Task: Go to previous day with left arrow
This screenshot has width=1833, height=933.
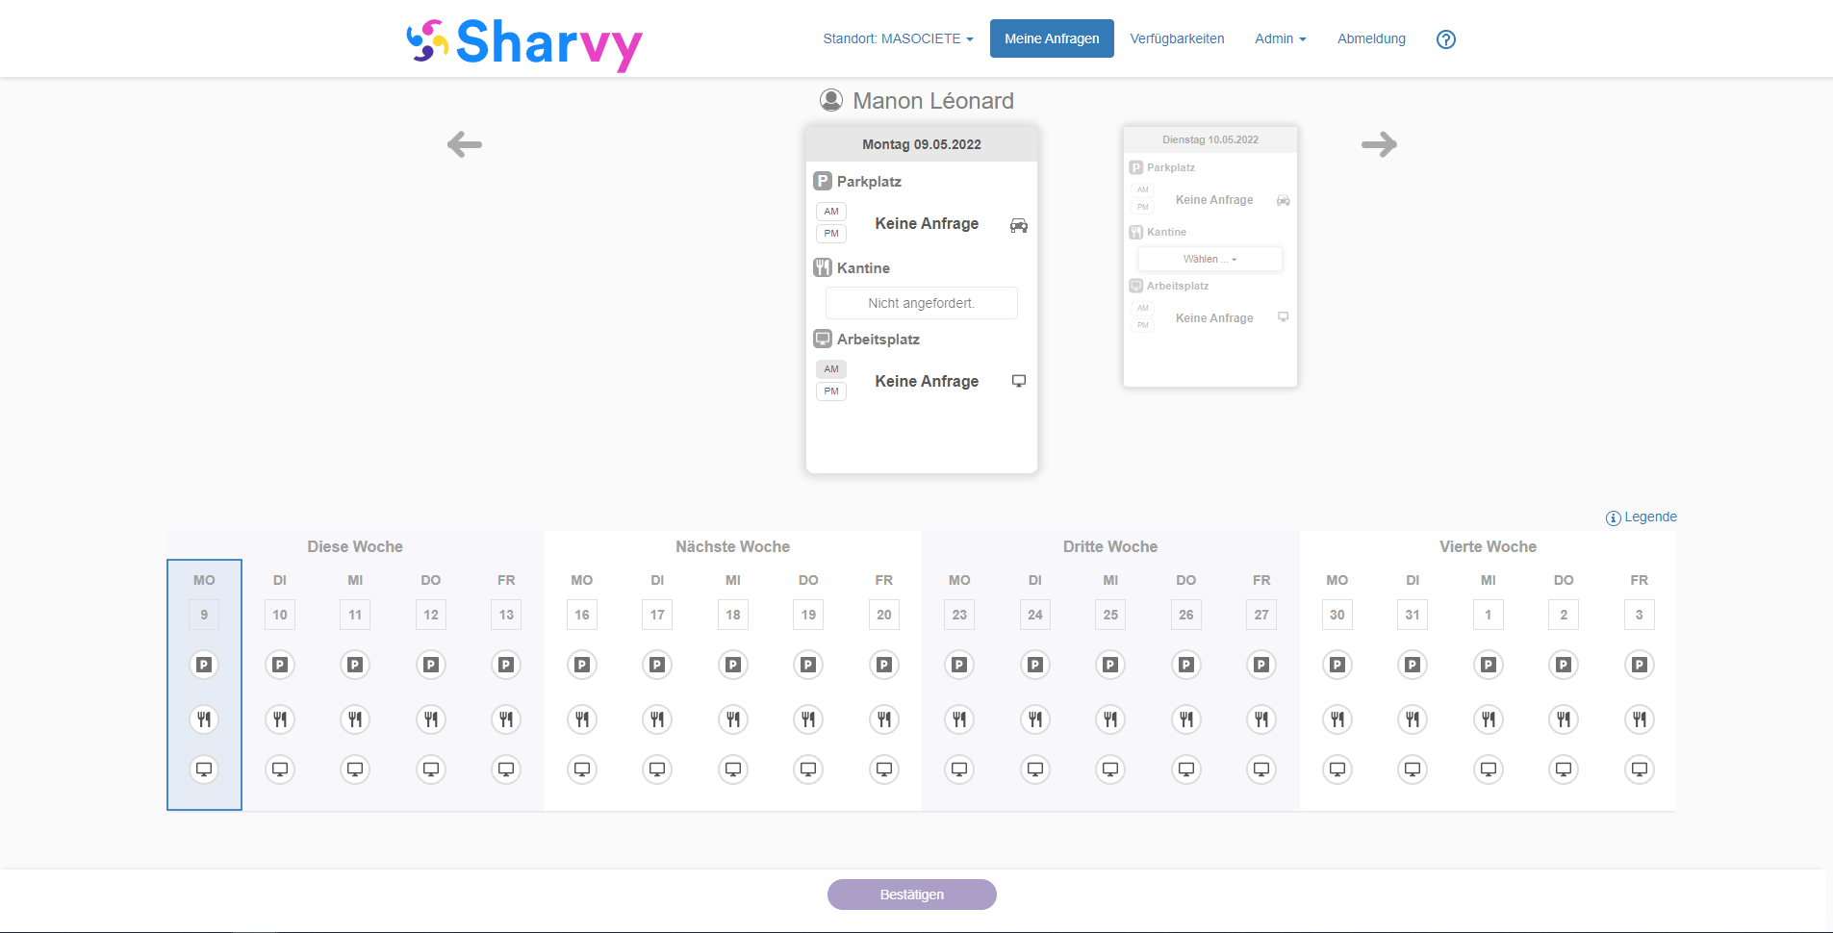Action: click(465, 144)
